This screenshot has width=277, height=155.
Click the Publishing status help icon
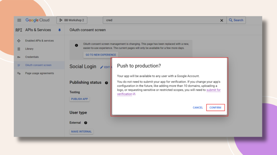click(x=106, y=83)
